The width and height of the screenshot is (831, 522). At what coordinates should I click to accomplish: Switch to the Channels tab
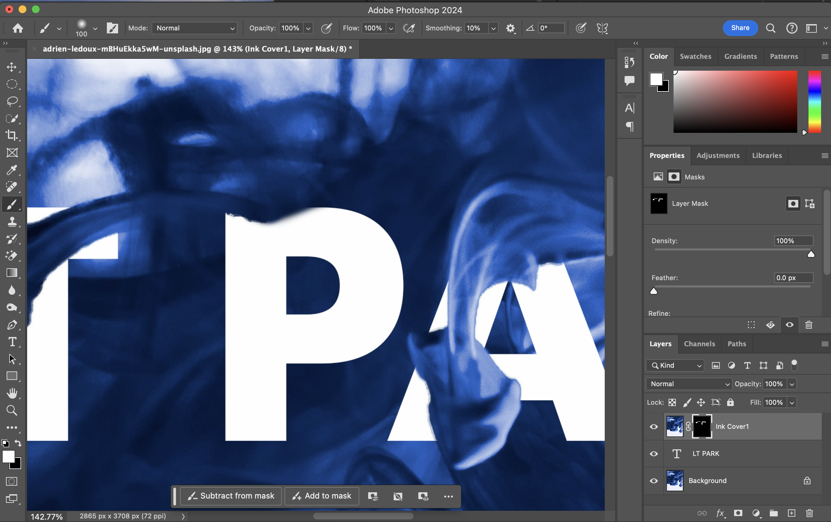click(x=699, y=344)
